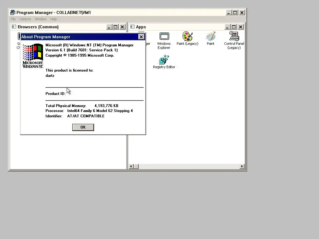Click the 'Product ID:' label

[55, 94]
